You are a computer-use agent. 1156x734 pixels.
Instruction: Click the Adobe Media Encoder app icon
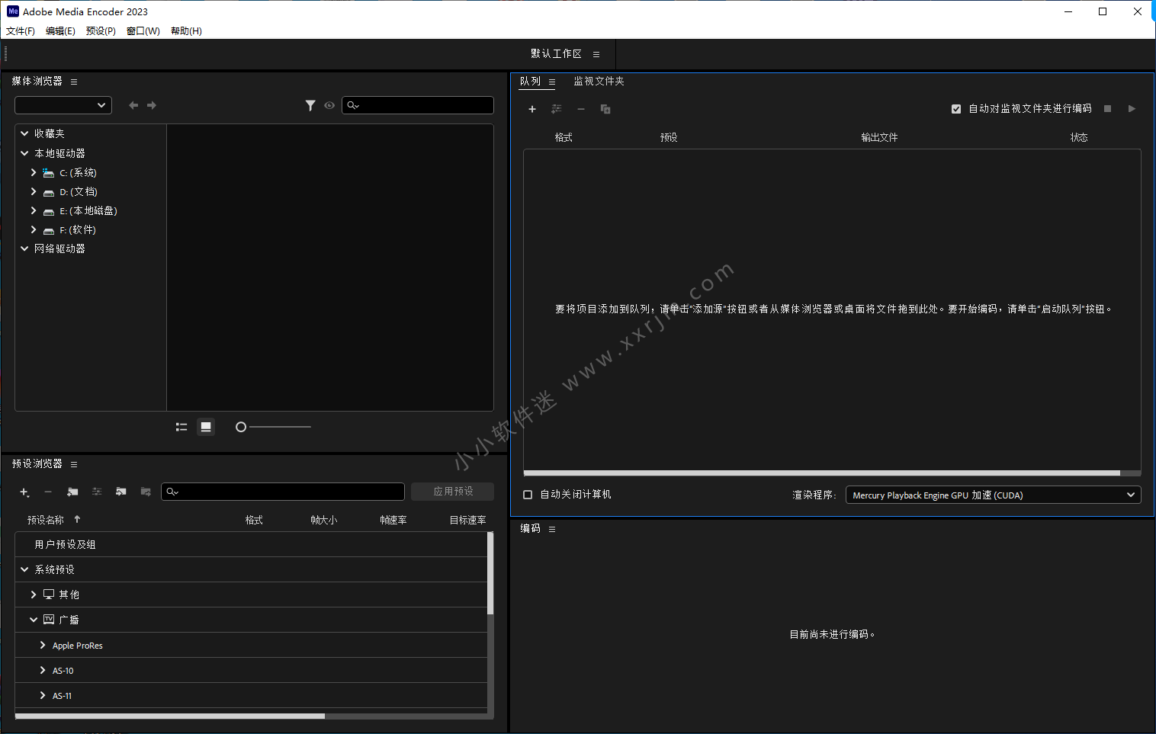[x=13, y=11]
